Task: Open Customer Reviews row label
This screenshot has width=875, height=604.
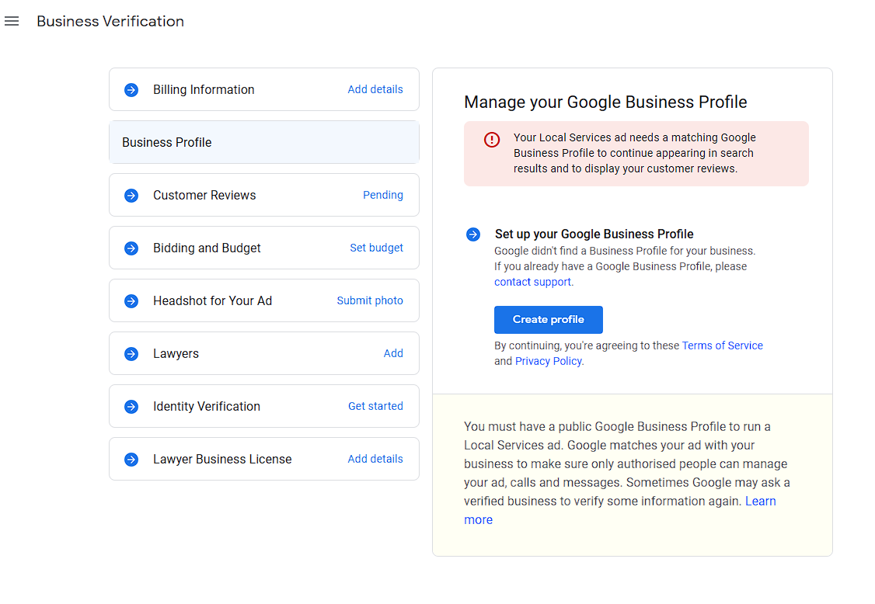Action: (x=204, y=195)
